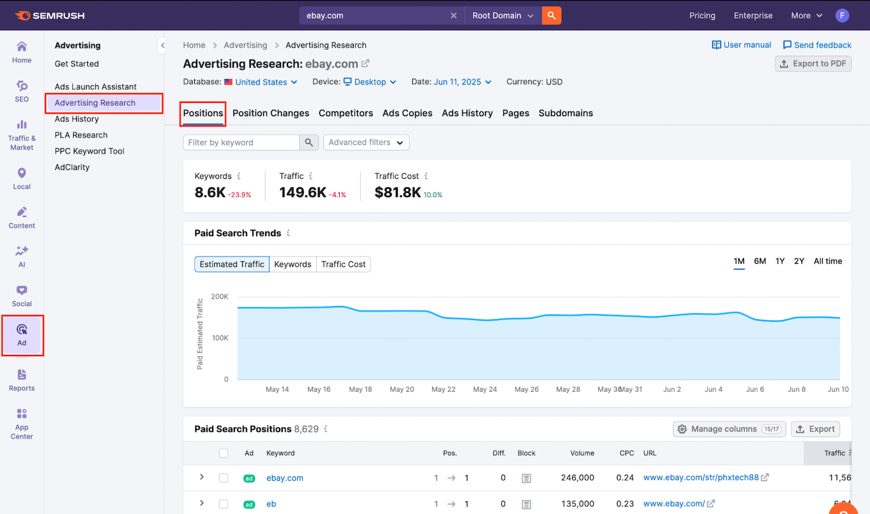Click the Export to PDF button
Screen dimensions: 870x514
pyautogui.click(x=812, y=63)
